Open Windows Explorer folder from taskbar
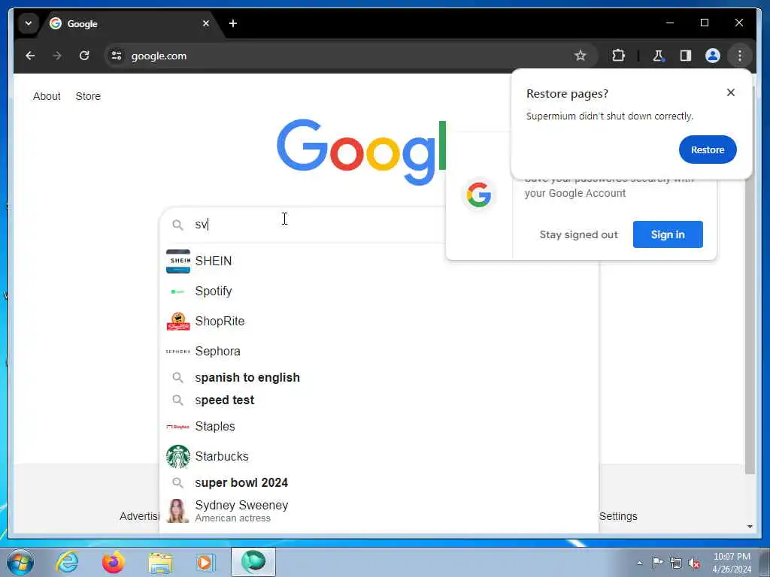The height and width of the screenshot is (577, 770). click(160, 563)
